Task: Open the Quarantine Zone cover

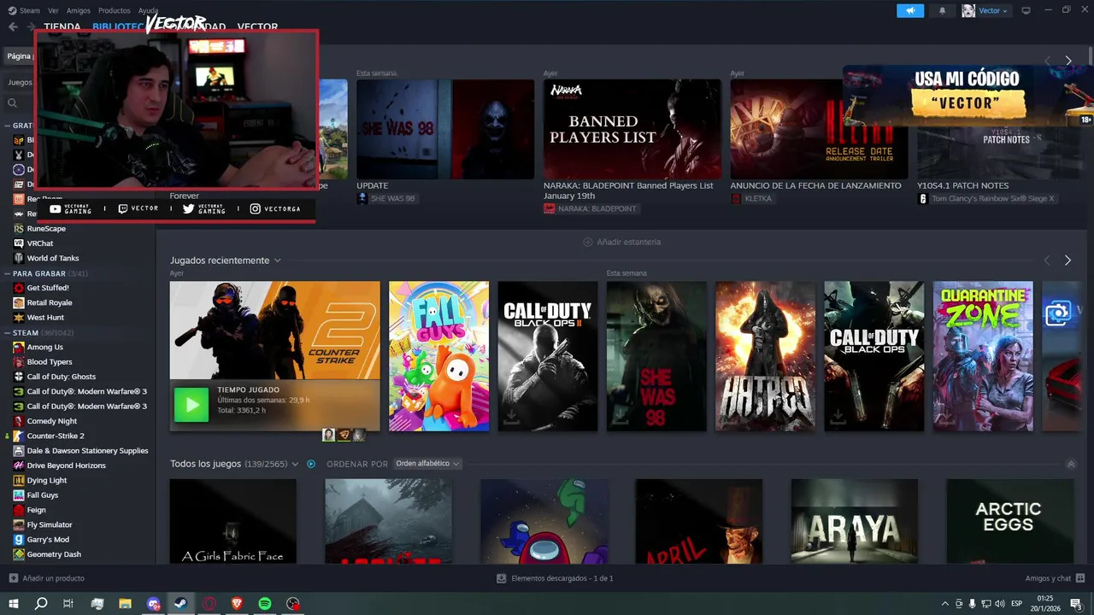Action: pyautogui.click(x=983, y=356)
